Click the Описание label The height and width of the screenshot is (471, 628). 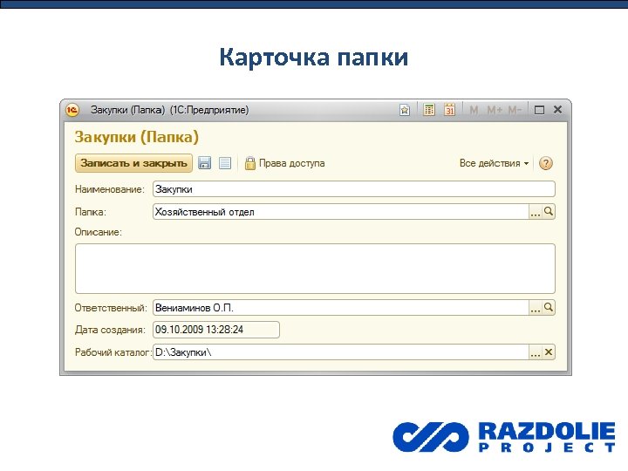pos(98,232)
